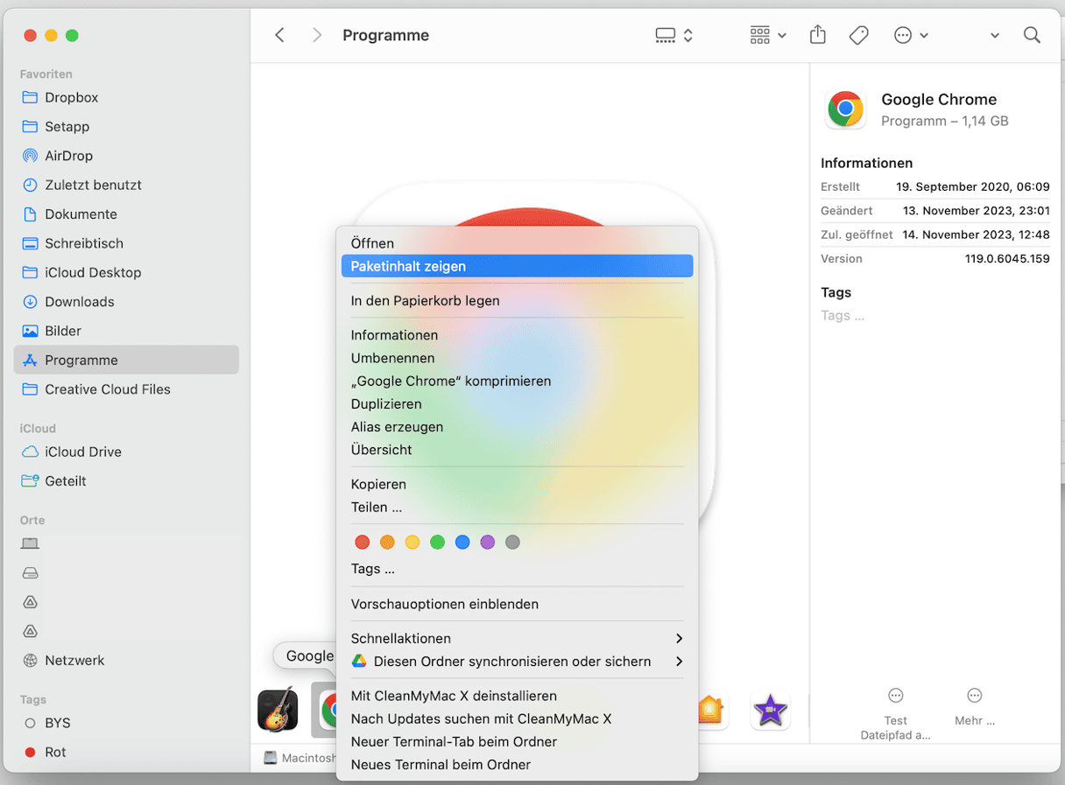Click the Share toolbar icon
1065x785 pixels.
817,35
